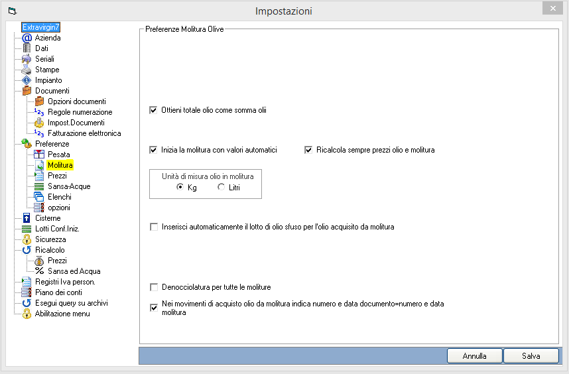
Task: Open the Documenti tree item
Action: point(52,91)
